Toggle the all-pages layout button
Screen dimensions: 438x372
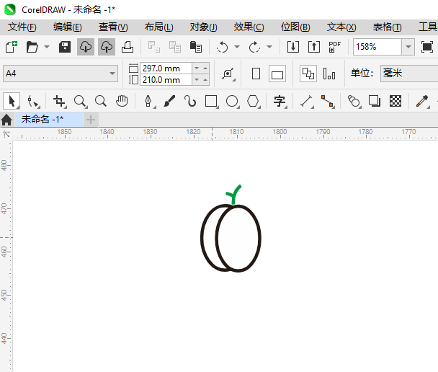(x=308, y=74)
